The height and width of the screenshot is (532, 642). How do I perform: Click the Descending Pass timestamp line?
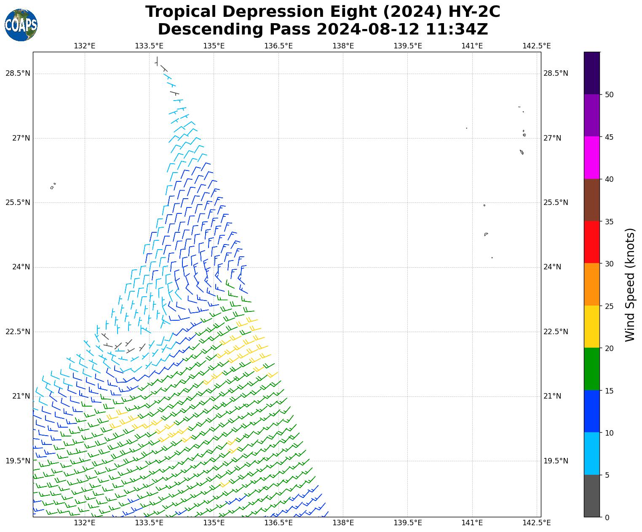pos(323,29)
